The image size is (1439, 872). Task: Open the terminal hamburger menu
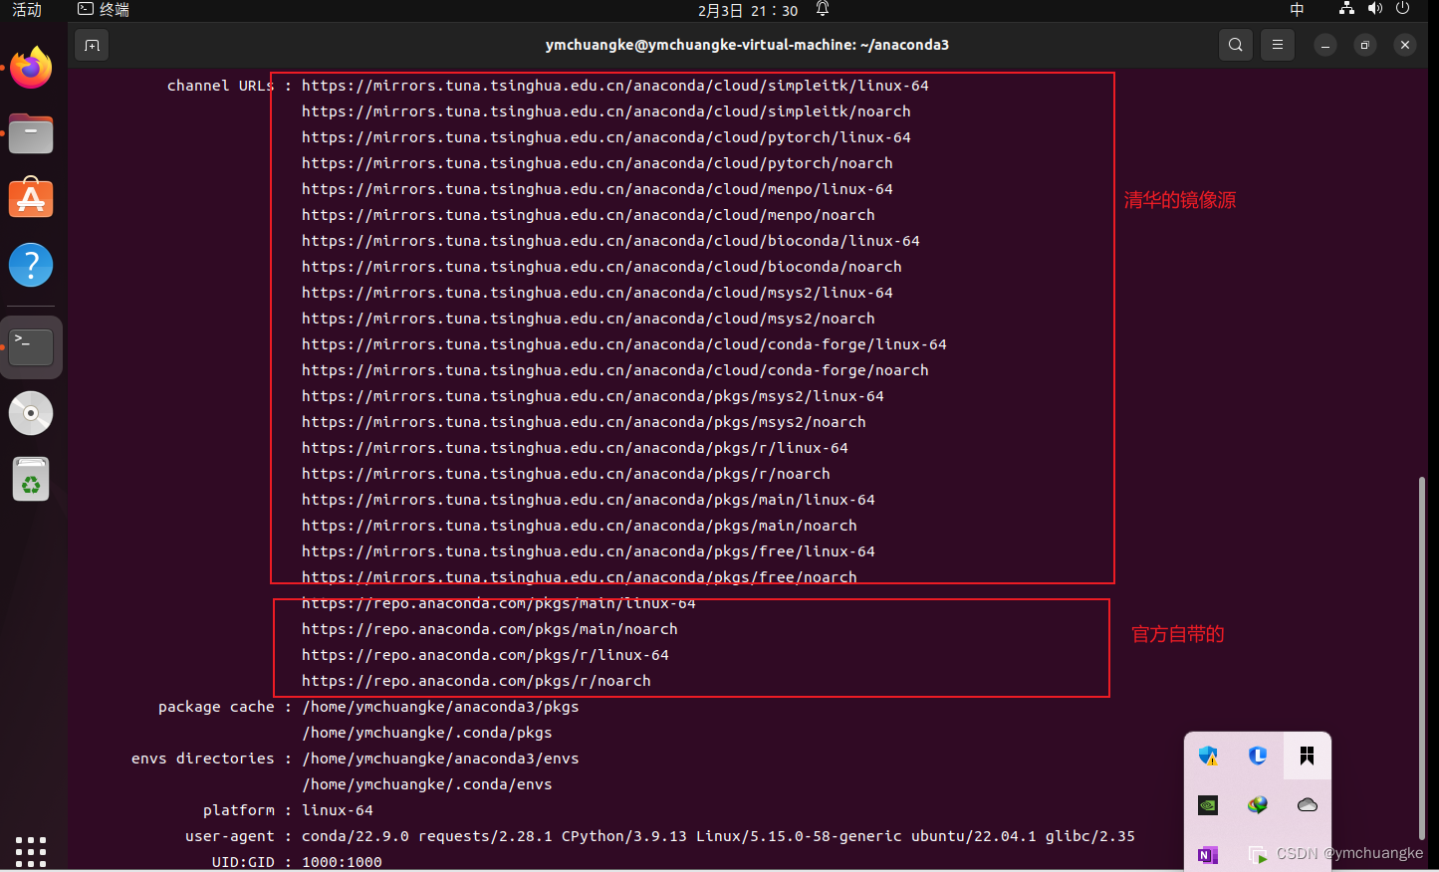pos(1278,45)
